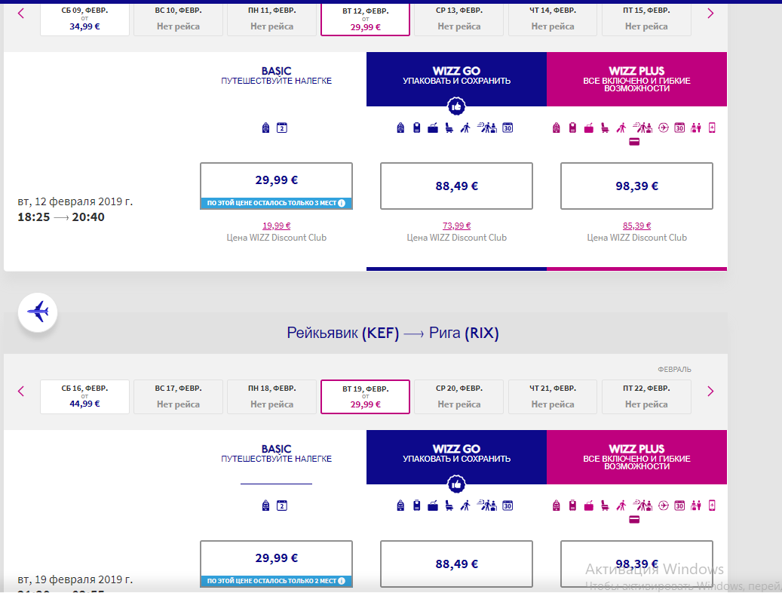Click WIZZ GO trolley bag icon, 12 февраля flight

[417, 128]
